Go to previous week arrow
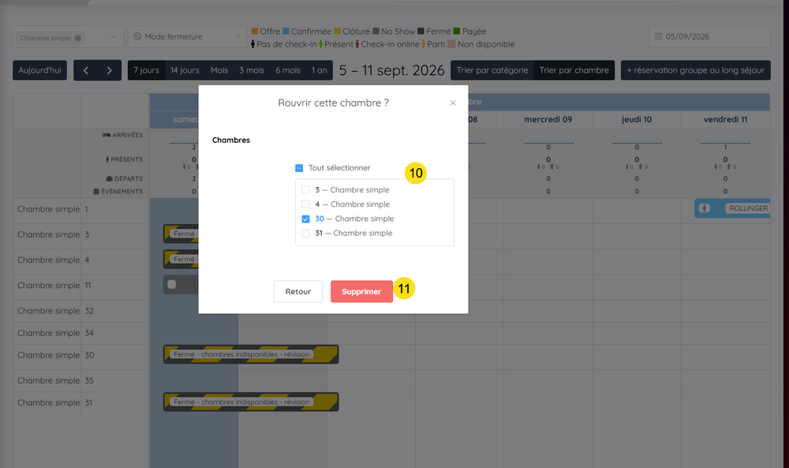Screen dimensions: 789x468 tap(85, 70)
